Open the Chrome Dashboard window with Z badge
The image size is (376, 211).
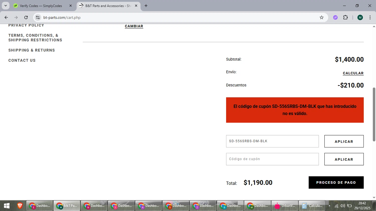[x=203, y=206]
